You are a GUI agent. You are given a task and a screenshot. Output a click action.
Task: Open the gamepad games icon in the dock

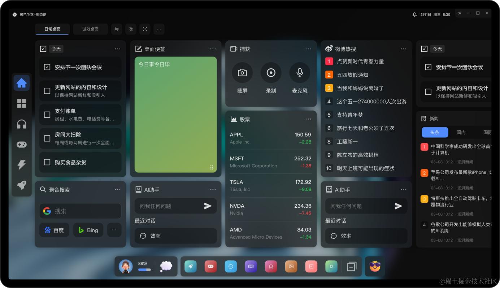[x=210, y=266]
